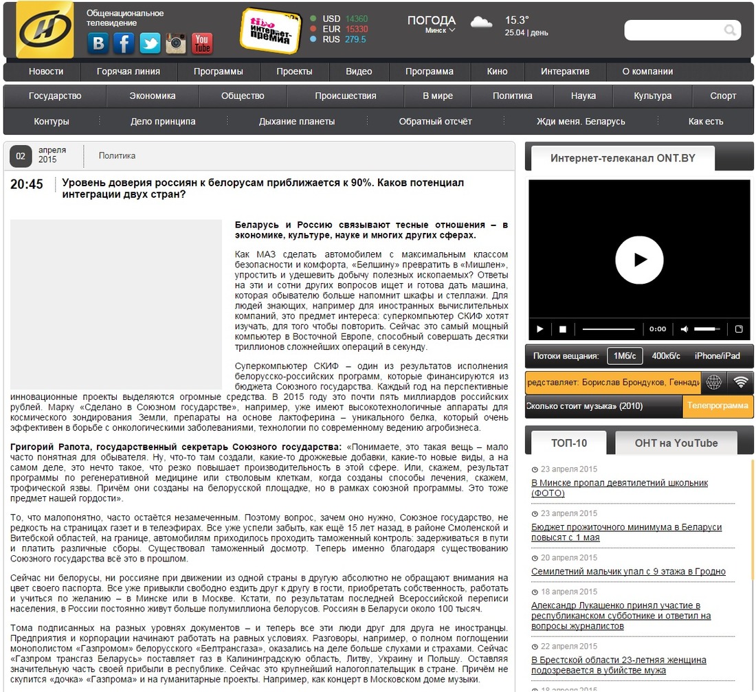Click the Tibo Internet-premiya badge

(x=270, y=30)
